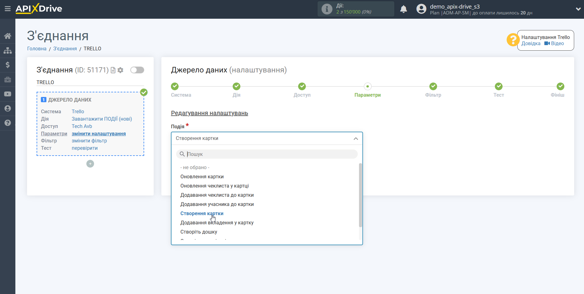Image resolution: width=584 pixels, height=294 pixels.
Task: Click the dropdown list scrollbar
Action: tap(361, 195)
